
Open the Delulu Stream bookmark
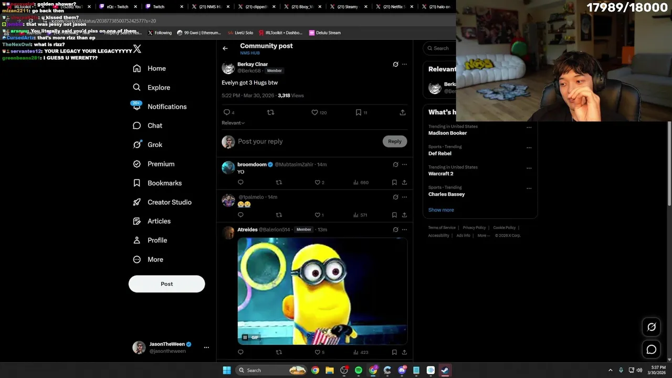[324, 33]
